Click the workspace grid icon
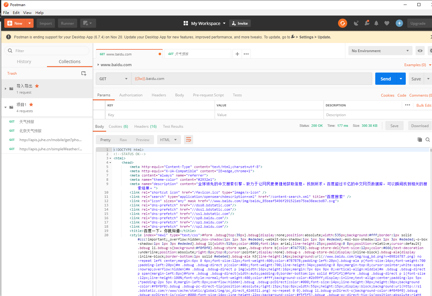The image size is (432, 296). (186, 23)
